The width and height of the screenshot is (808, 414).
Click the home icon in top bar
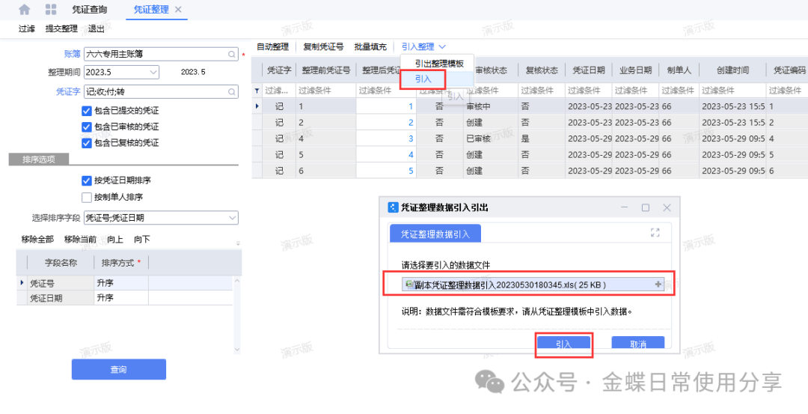(25, 10)
